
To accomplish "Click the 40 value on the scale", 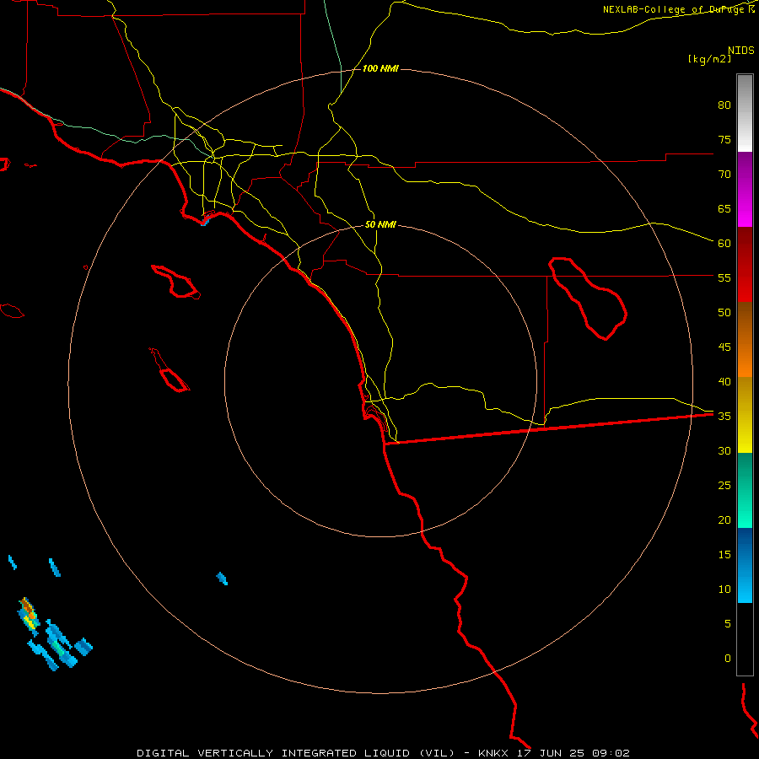I will [x=724, y=381].
